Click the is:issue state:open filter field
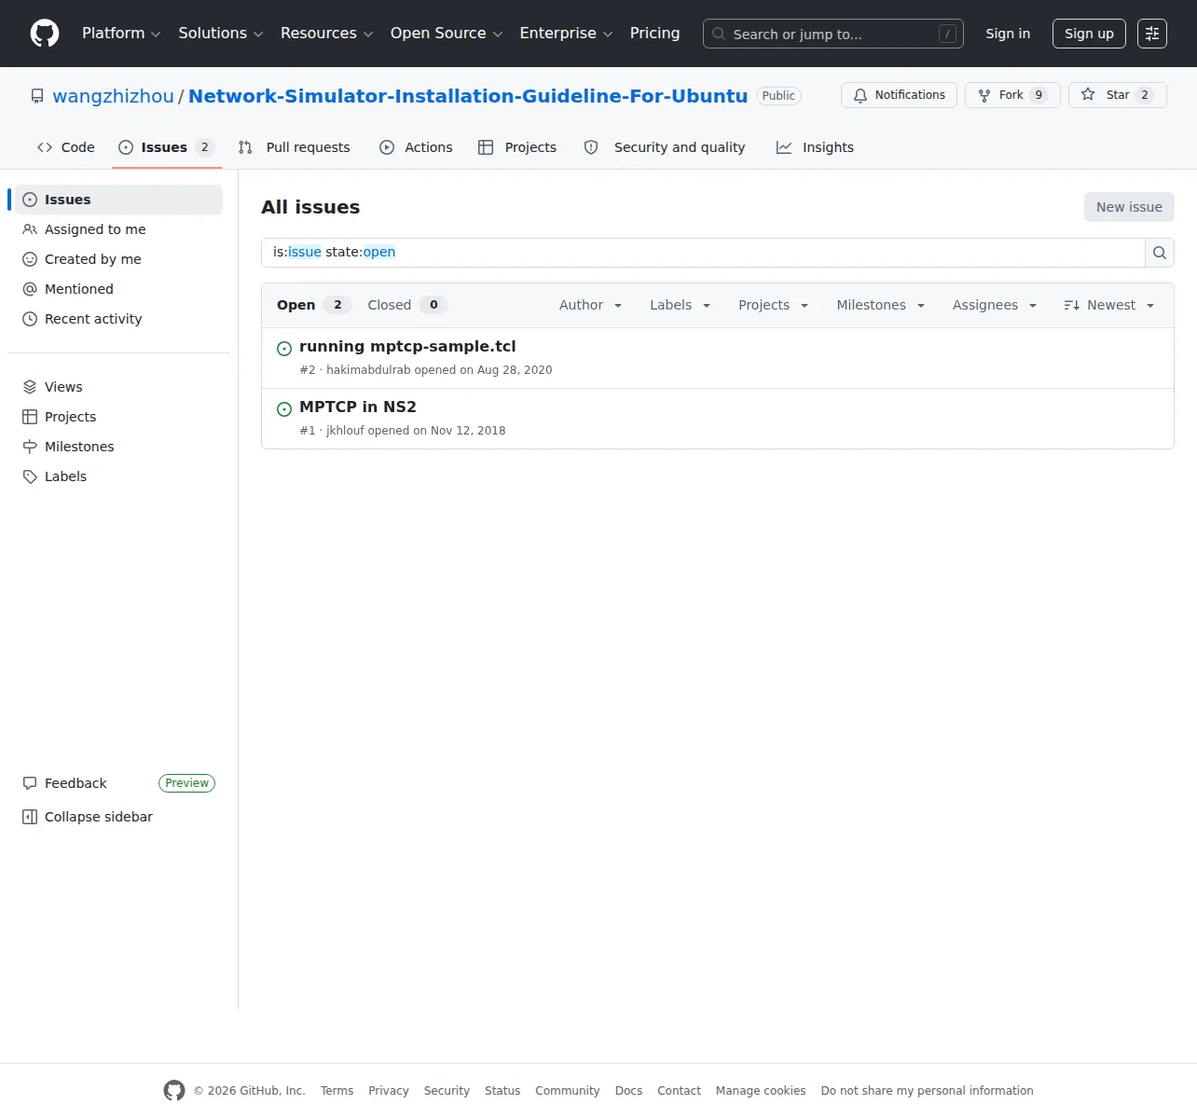1197x1118 pixels. (x=703, y=253)
